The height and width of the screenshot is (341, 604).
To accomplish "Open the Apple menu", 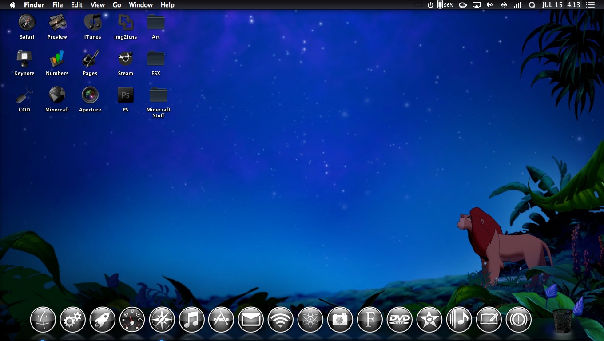I will pyautogui.click(x=12, y=5).
